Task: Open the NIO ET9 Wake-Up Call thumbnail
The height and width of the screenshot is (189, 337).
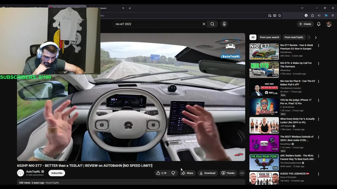Action: [264, 70]
